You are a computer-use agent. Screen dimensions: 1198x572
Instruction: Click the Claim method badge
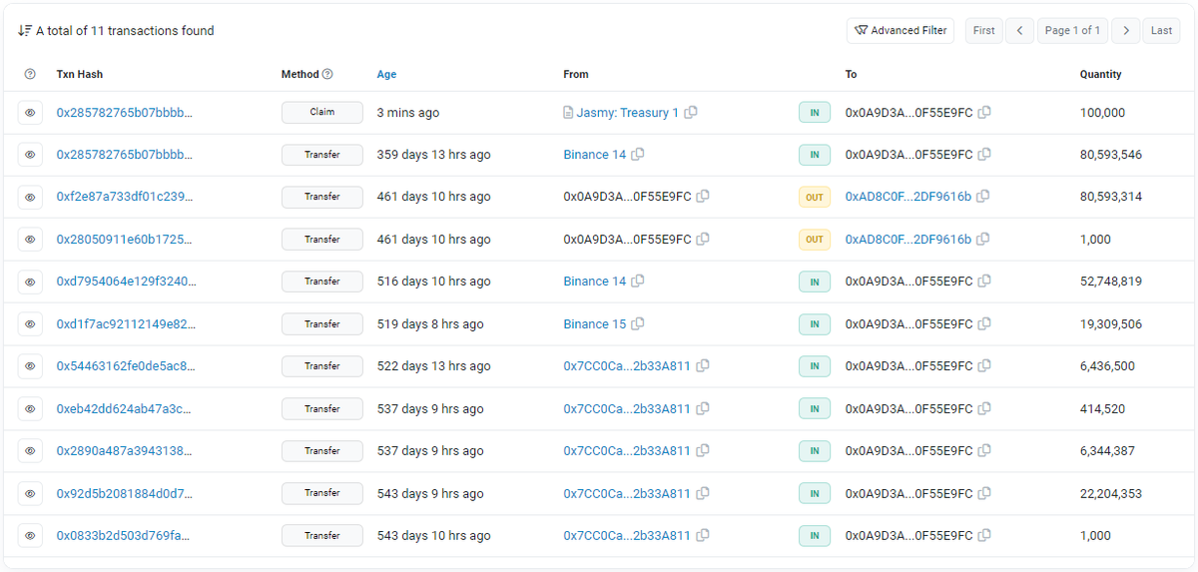(321, 112)
